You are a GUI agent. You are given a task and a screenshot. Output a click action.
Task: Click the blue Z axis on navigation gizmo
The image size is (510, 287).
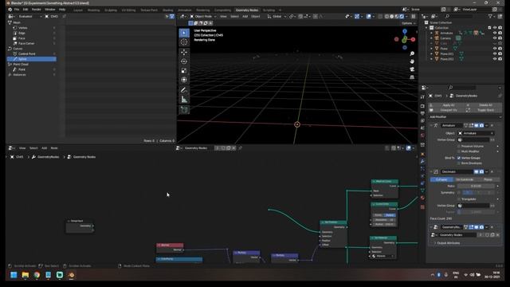pyautogui.click(x=405, y=31)
